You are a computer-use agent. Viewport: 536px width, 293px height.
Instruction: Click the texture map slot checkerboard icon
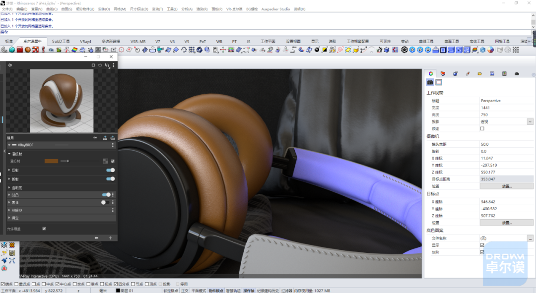click(106, 161)
